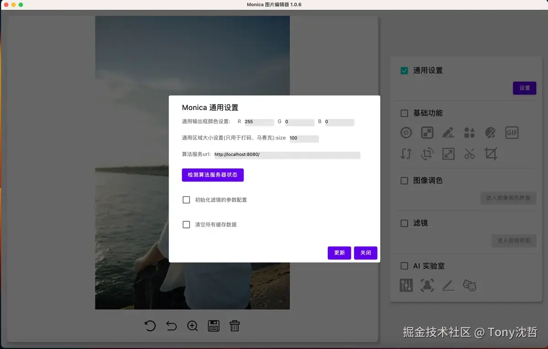The height and width of the screenshot is (349, 548).
Task: Click the trash delete icon below the image
Action: click(234, 326)
